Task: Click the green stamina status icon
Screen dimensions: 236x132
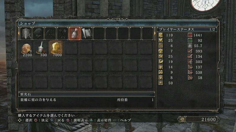Action: tap(190, 40)
